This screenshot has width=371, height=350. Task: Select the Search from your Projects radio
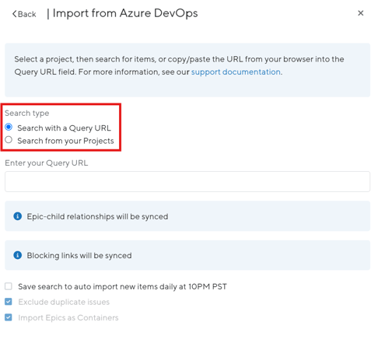coord(9,139)
